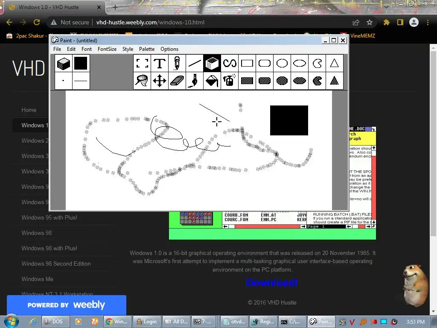Click the Home link in sidebar
Screen dimensions: 437x328
pos(29,110)
